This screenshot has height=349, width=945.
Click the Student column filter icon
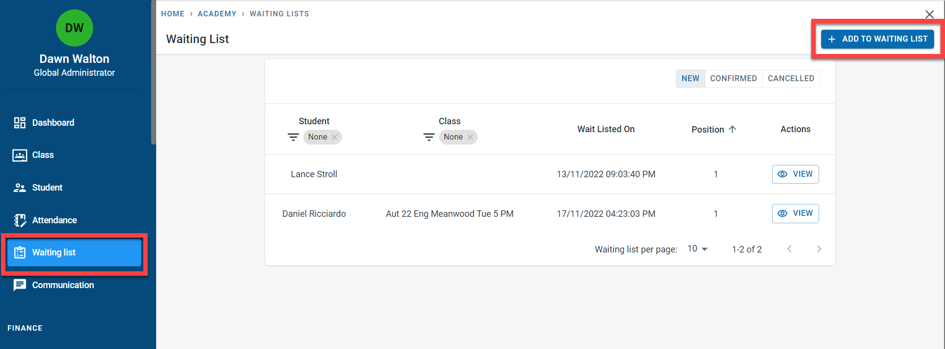(x=293, y=137)
